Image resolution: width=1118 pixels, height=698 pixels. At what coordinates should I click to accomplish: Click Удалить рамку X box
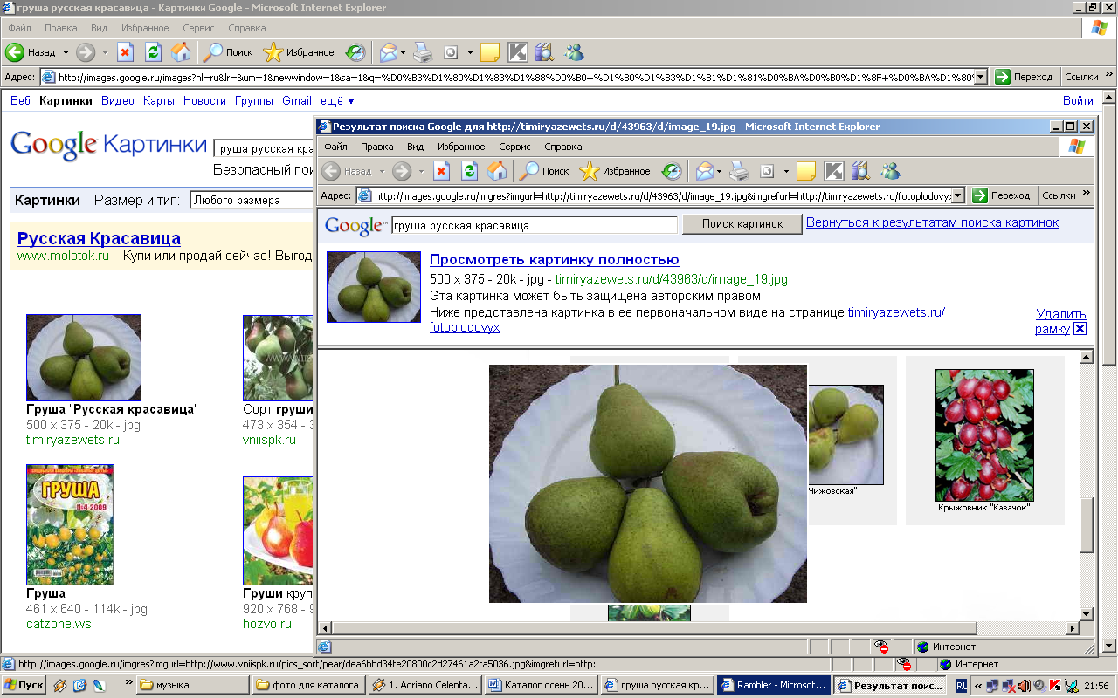click(1080, 328)
